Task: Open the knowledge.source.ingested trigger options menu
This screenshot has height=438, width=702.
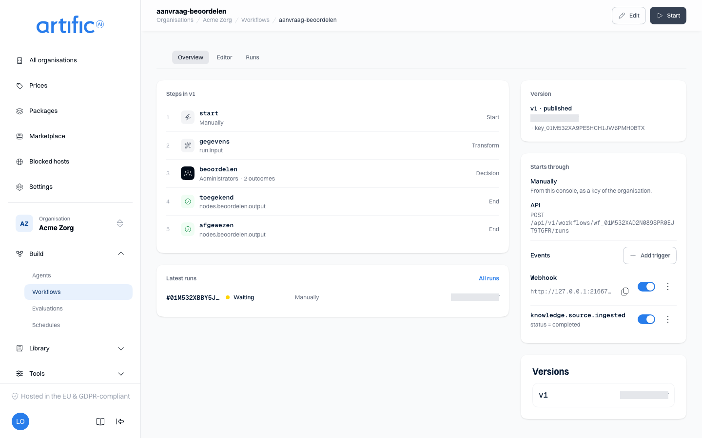Action: (x=668, y=319)
